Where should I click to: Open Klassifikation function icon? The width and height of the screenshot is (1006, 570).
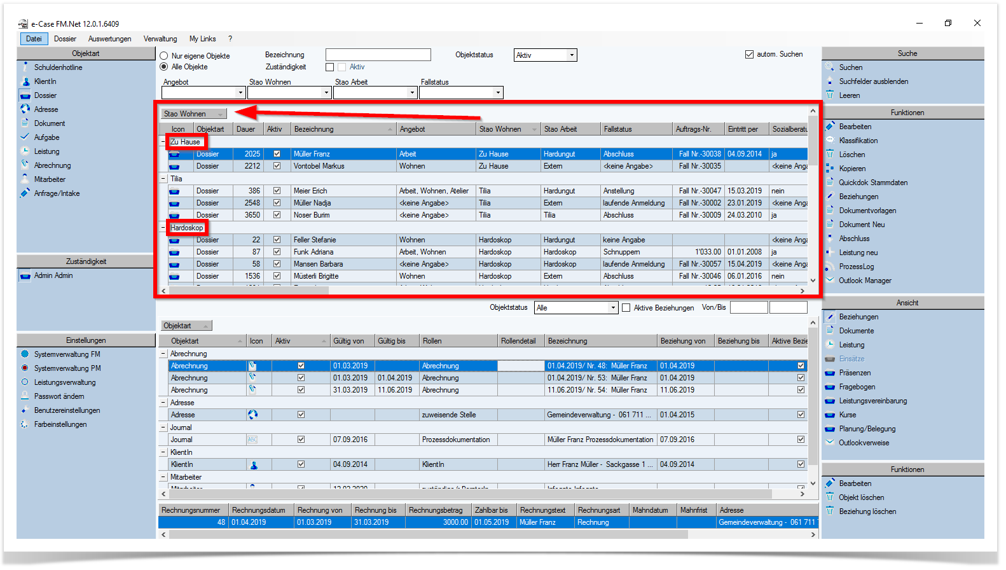point(830,140)
